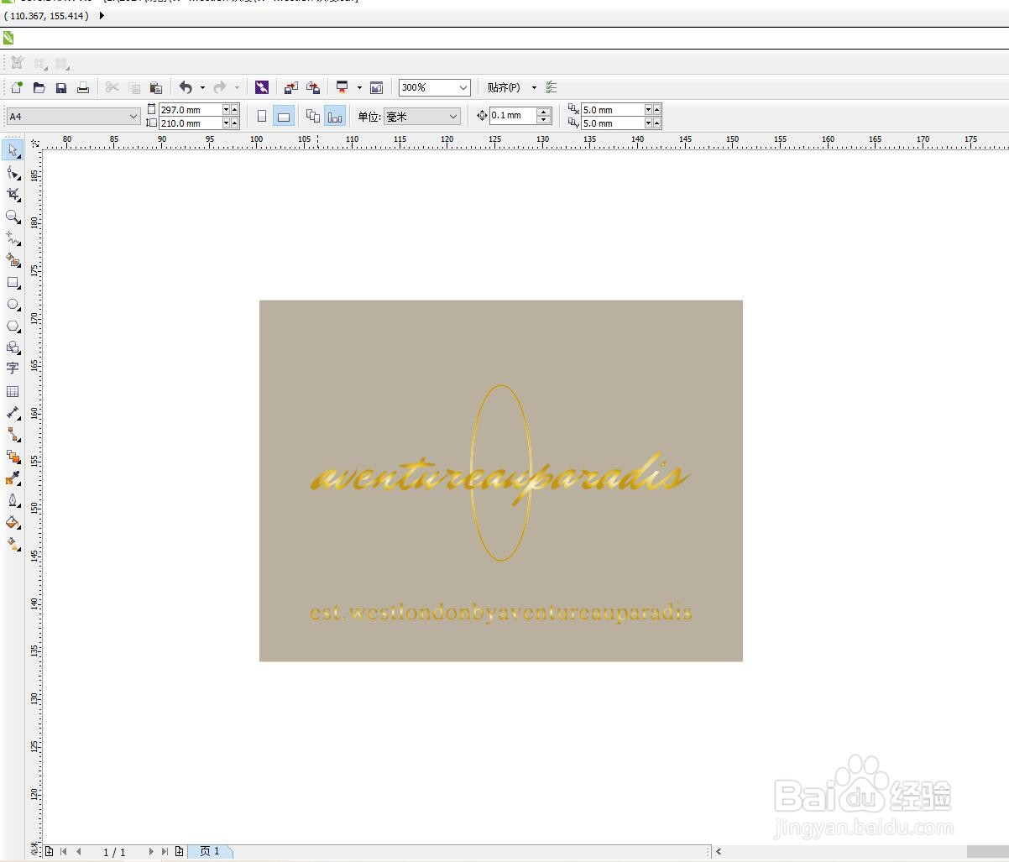Screen dimensions: 1009x862
Task: Paste from clipboard
Action: tap(155, 87)
